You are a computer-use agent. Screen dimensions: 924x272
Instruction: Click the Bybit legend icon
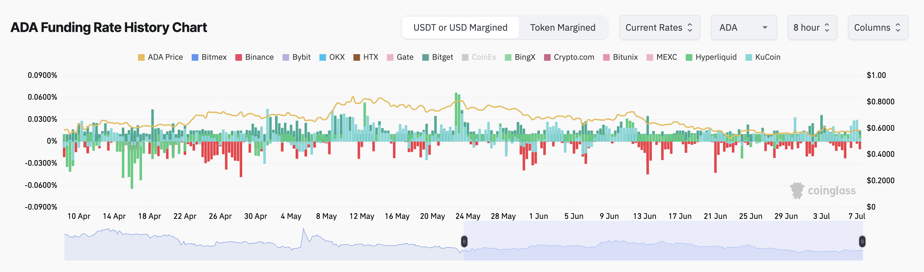[x=286, y=57]
